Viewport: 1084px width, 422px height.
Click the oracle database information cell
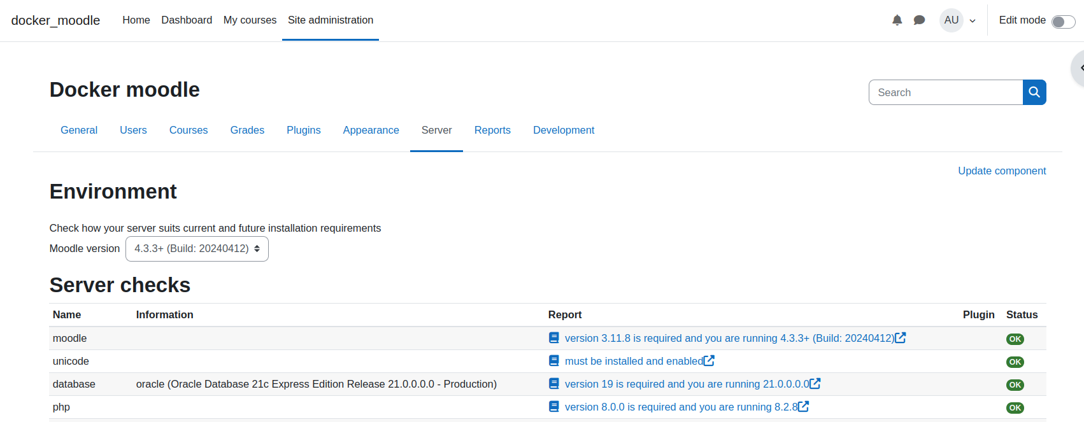(x=316, y=384)
